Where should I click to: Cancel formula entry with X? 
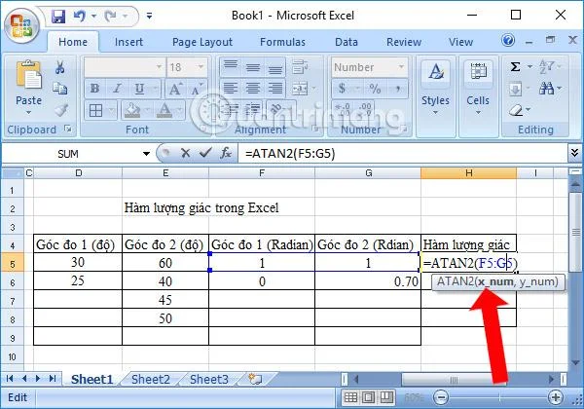click(185, 153)
